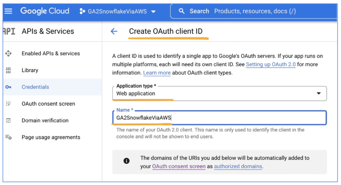Open the Library menu item
This screenshot has width=341, height=185.
click(x=30, y=70)
